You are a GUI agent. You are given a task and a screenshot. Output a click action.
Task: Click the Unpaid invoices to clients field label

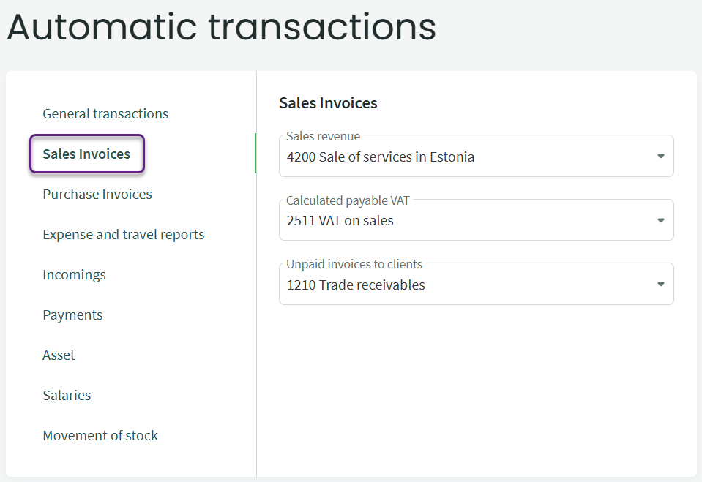[354, 264]
